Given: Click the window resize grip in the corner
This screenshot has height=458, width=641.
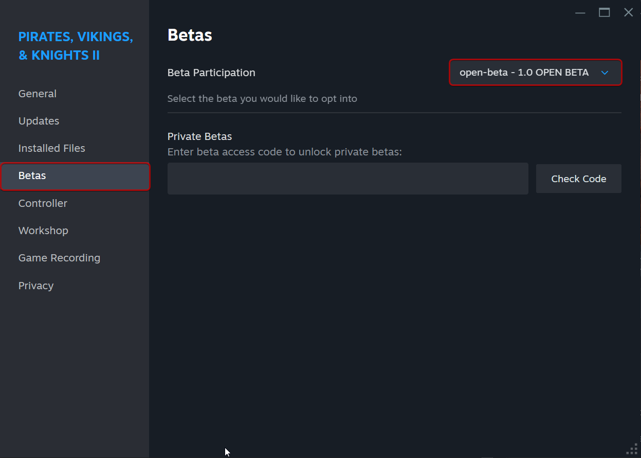Looking at the screenshot, I should coord(632,449).
